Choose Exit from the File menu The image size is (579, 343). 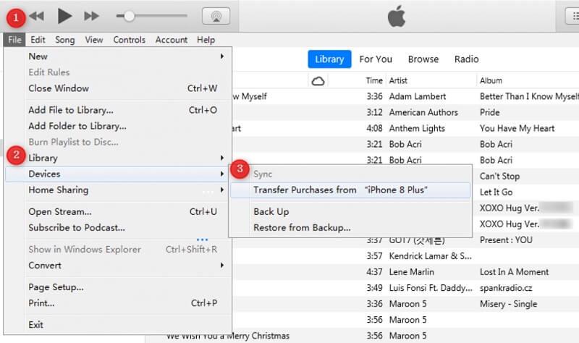point(118,325)
